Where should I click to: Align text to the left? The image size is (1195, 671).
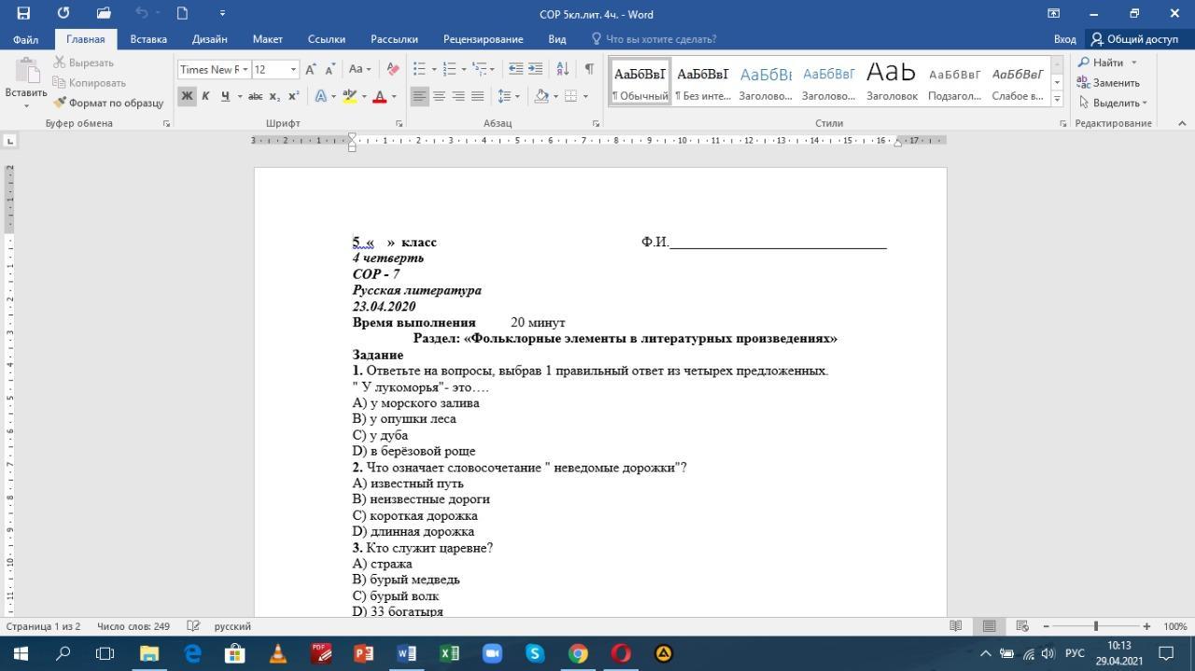[420, 96]
